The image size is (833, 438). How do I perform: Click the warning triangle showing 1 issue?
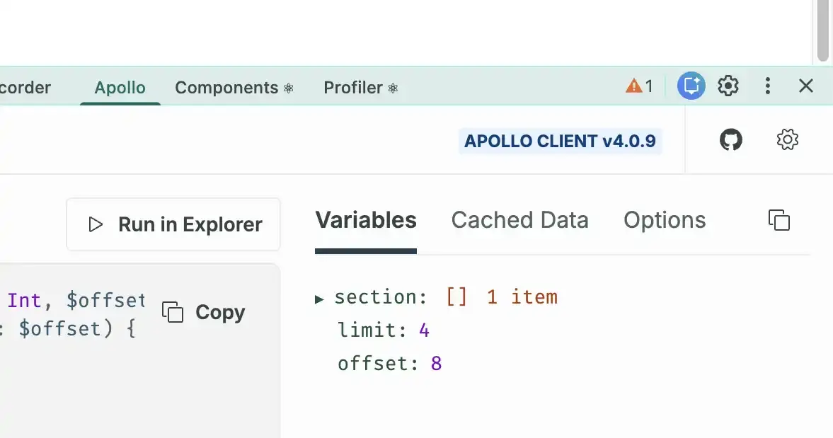click(x=638, y=86)
